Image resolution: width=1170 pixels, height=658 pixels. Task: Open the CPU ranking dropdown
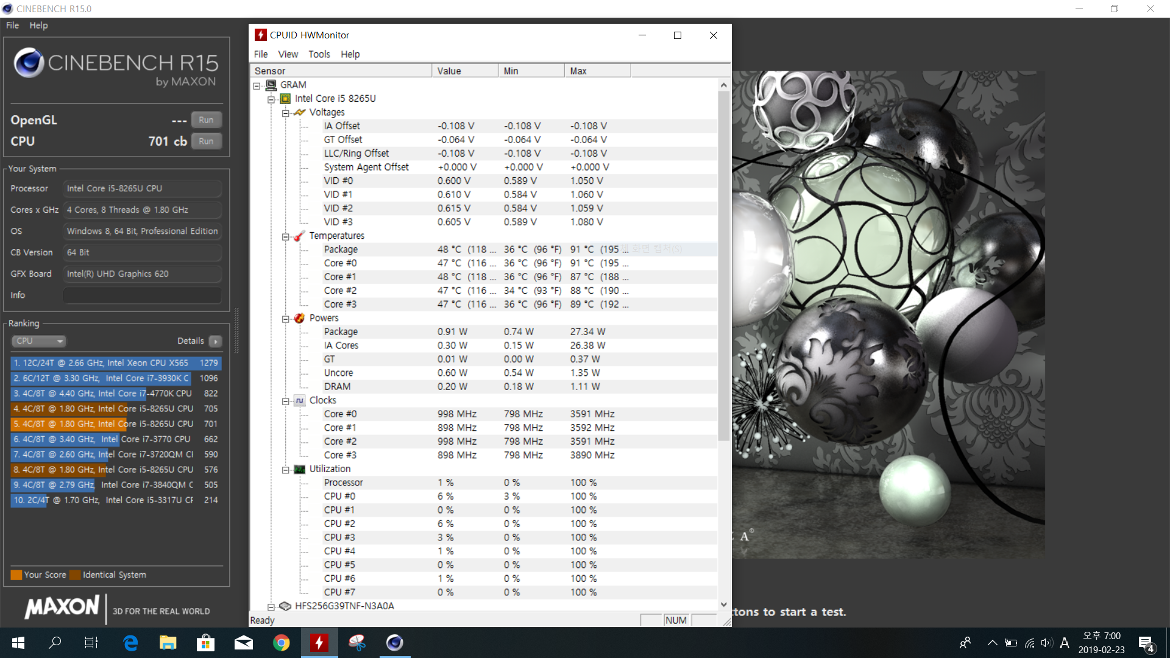[x=38, y=341]
